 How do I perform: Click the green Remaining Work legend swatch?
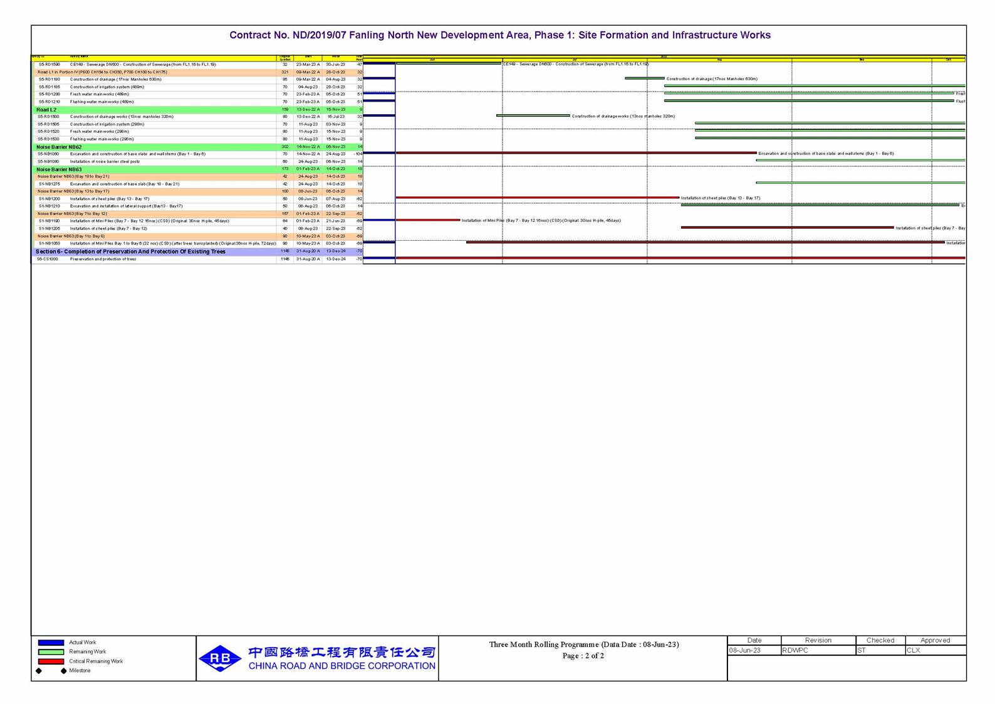pos(51,652)
